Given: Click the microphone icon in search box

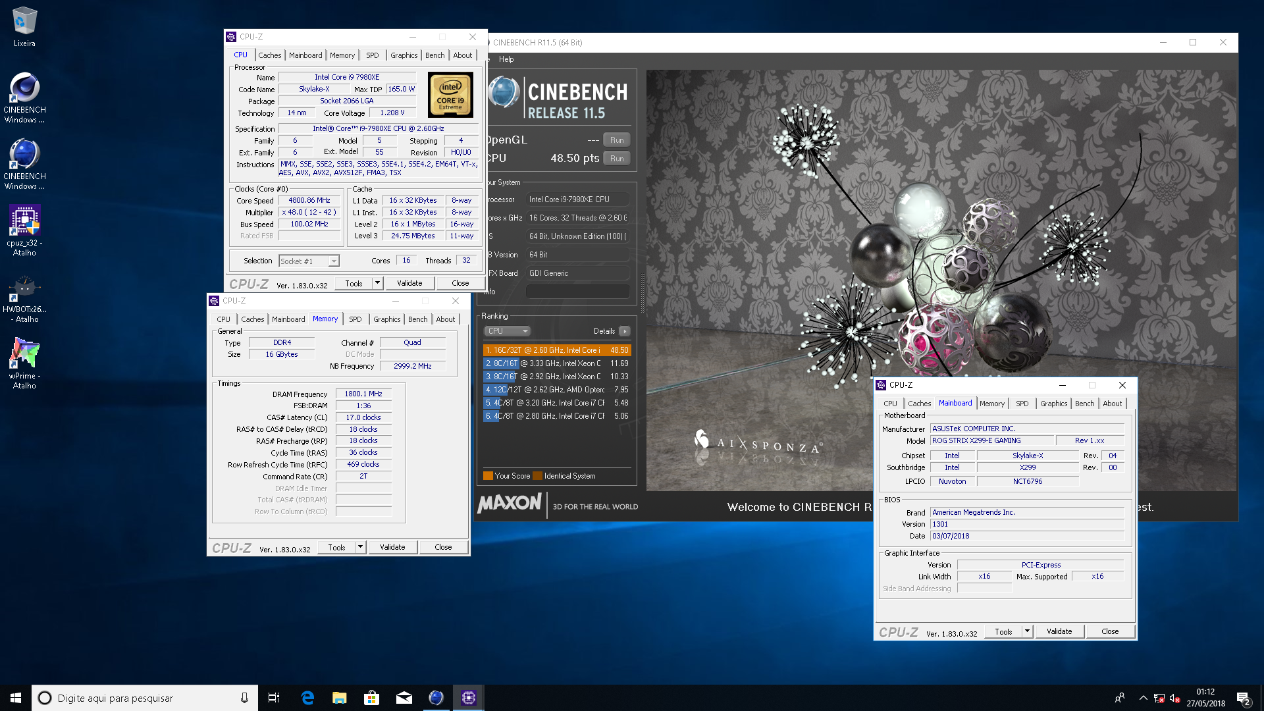Looking at the screenshot, I should click(x=244, y=698).
